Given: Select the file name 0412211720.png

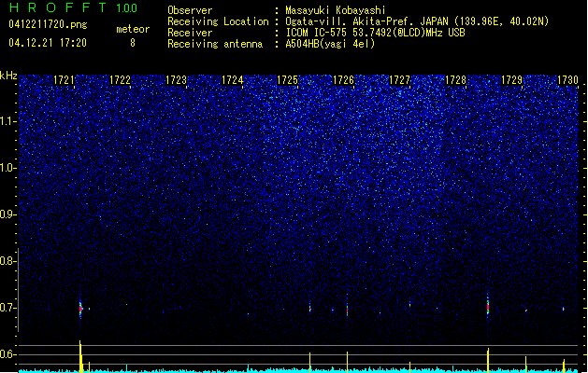Looking at the screenshot, I should pos(48,24).
